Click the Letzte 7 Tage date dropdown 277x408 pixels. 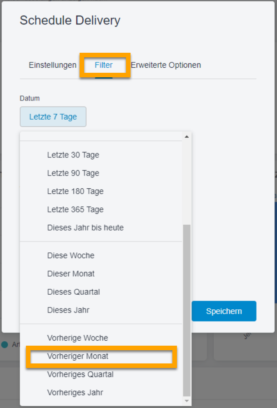coord(53,117)
